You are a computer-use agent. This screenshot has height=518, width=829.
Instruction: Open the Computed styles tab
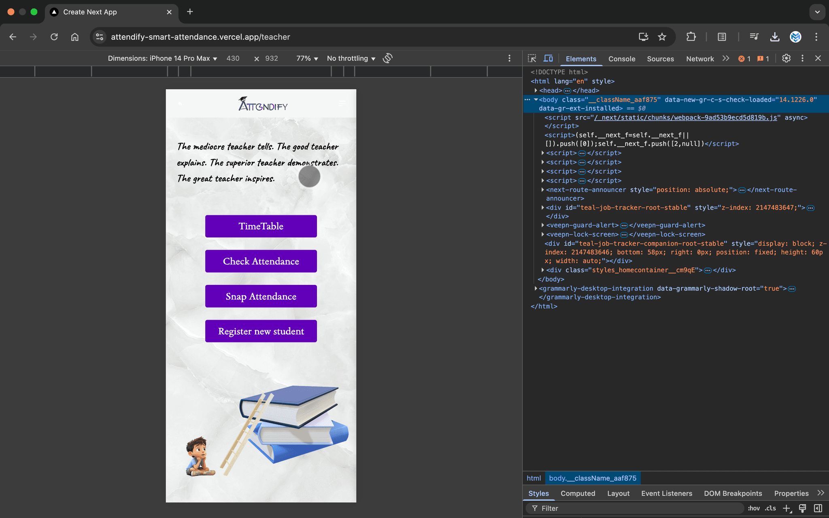[x=578, y=493]
